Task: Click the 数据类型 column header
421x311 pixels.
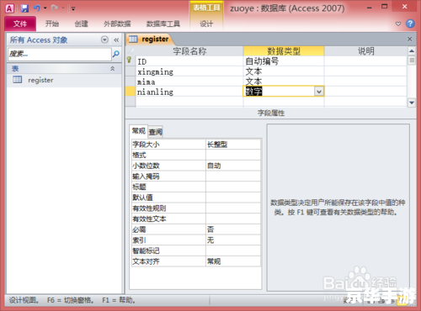Action: (x=284, y=51)
